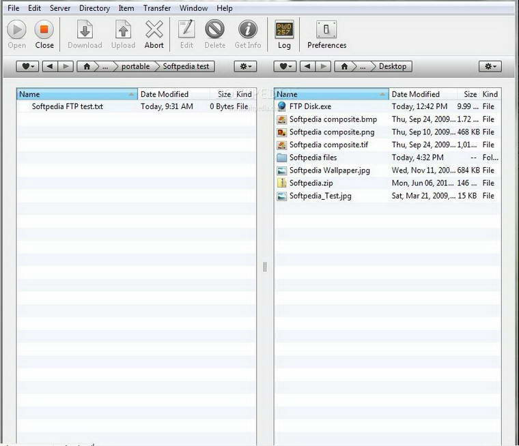519x446 pixels.
Task: Open the Transfer menu
Action: tap(157, 8)
